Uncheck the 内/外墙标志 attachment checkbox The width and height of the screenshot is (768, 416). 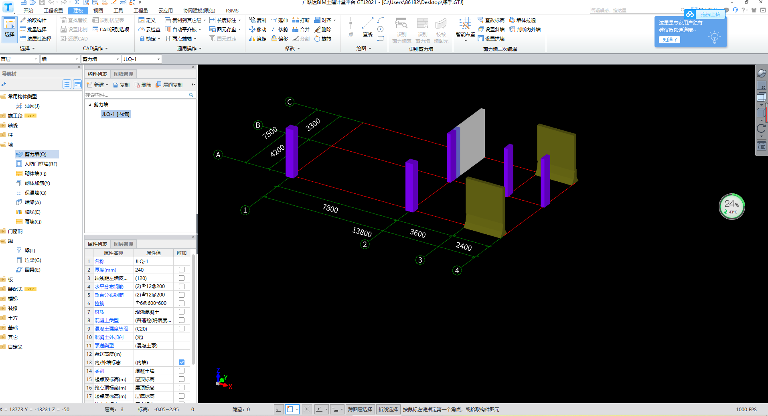182,362
